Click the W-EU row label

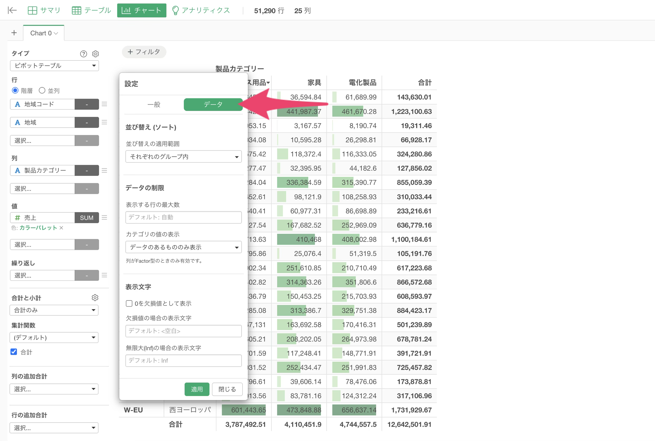coord(133,410)
